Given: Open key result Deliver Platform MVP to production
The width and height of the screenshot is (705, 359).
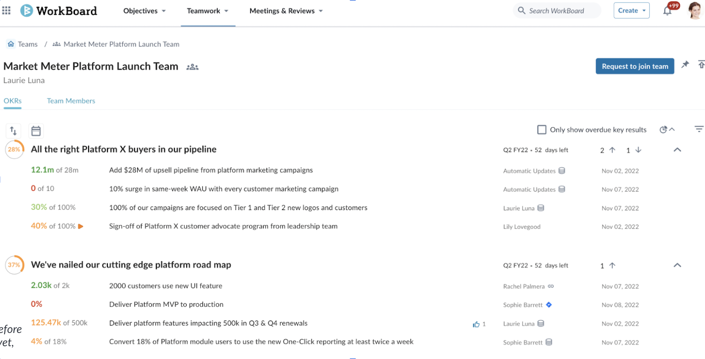Looking at the screenshot, I should (166, 305).
